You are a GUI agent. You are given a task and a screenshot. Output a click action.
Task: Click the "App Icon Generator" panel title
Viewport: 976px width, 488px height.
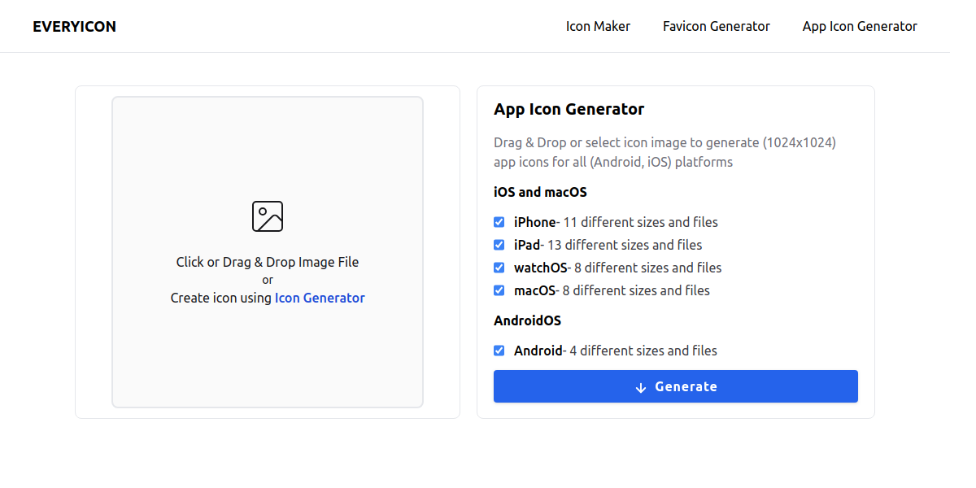tap(569, 109)
